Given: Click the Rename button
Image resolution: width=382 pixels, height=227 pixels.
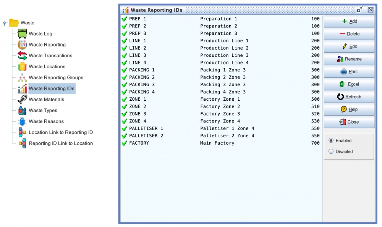Looking at the screenshot, I should pyautogui.click(x=349, y=59).
